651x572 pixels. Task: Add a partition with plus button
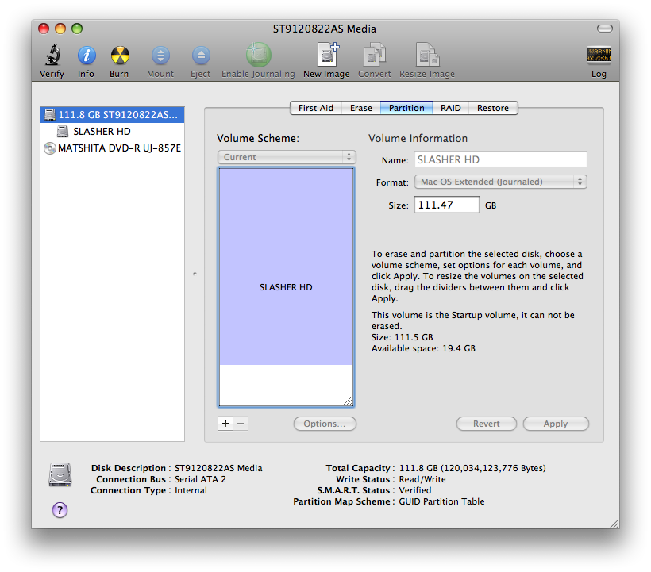[x=225, y=424]
